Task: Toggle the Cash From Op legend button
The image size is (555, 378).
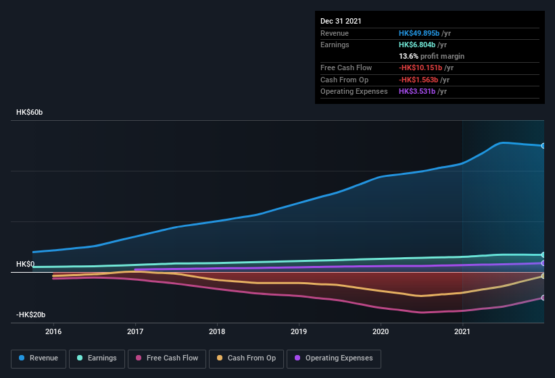Action: pos(246,358)
